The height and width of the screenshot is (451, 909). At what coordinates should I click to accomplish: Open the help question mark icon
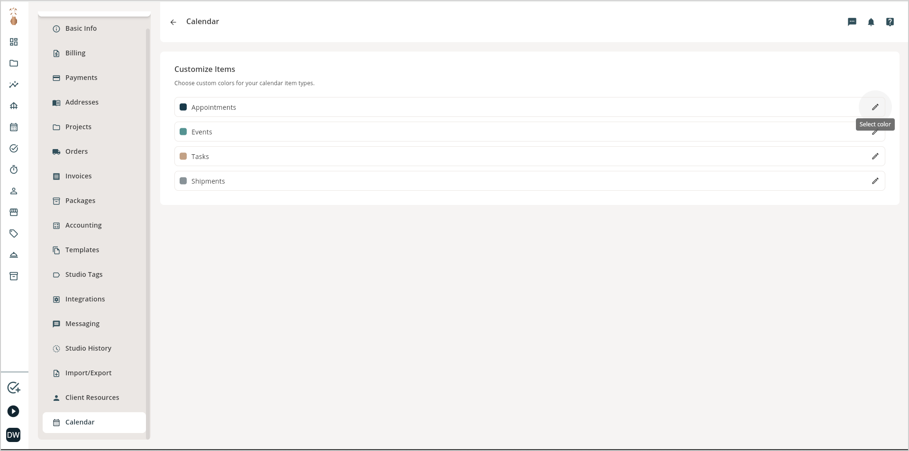[890, 22]
